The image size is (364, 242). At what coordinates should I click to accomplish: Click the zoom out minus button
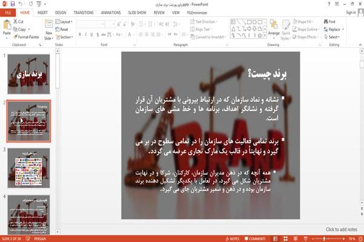click(x=313, y=239)
